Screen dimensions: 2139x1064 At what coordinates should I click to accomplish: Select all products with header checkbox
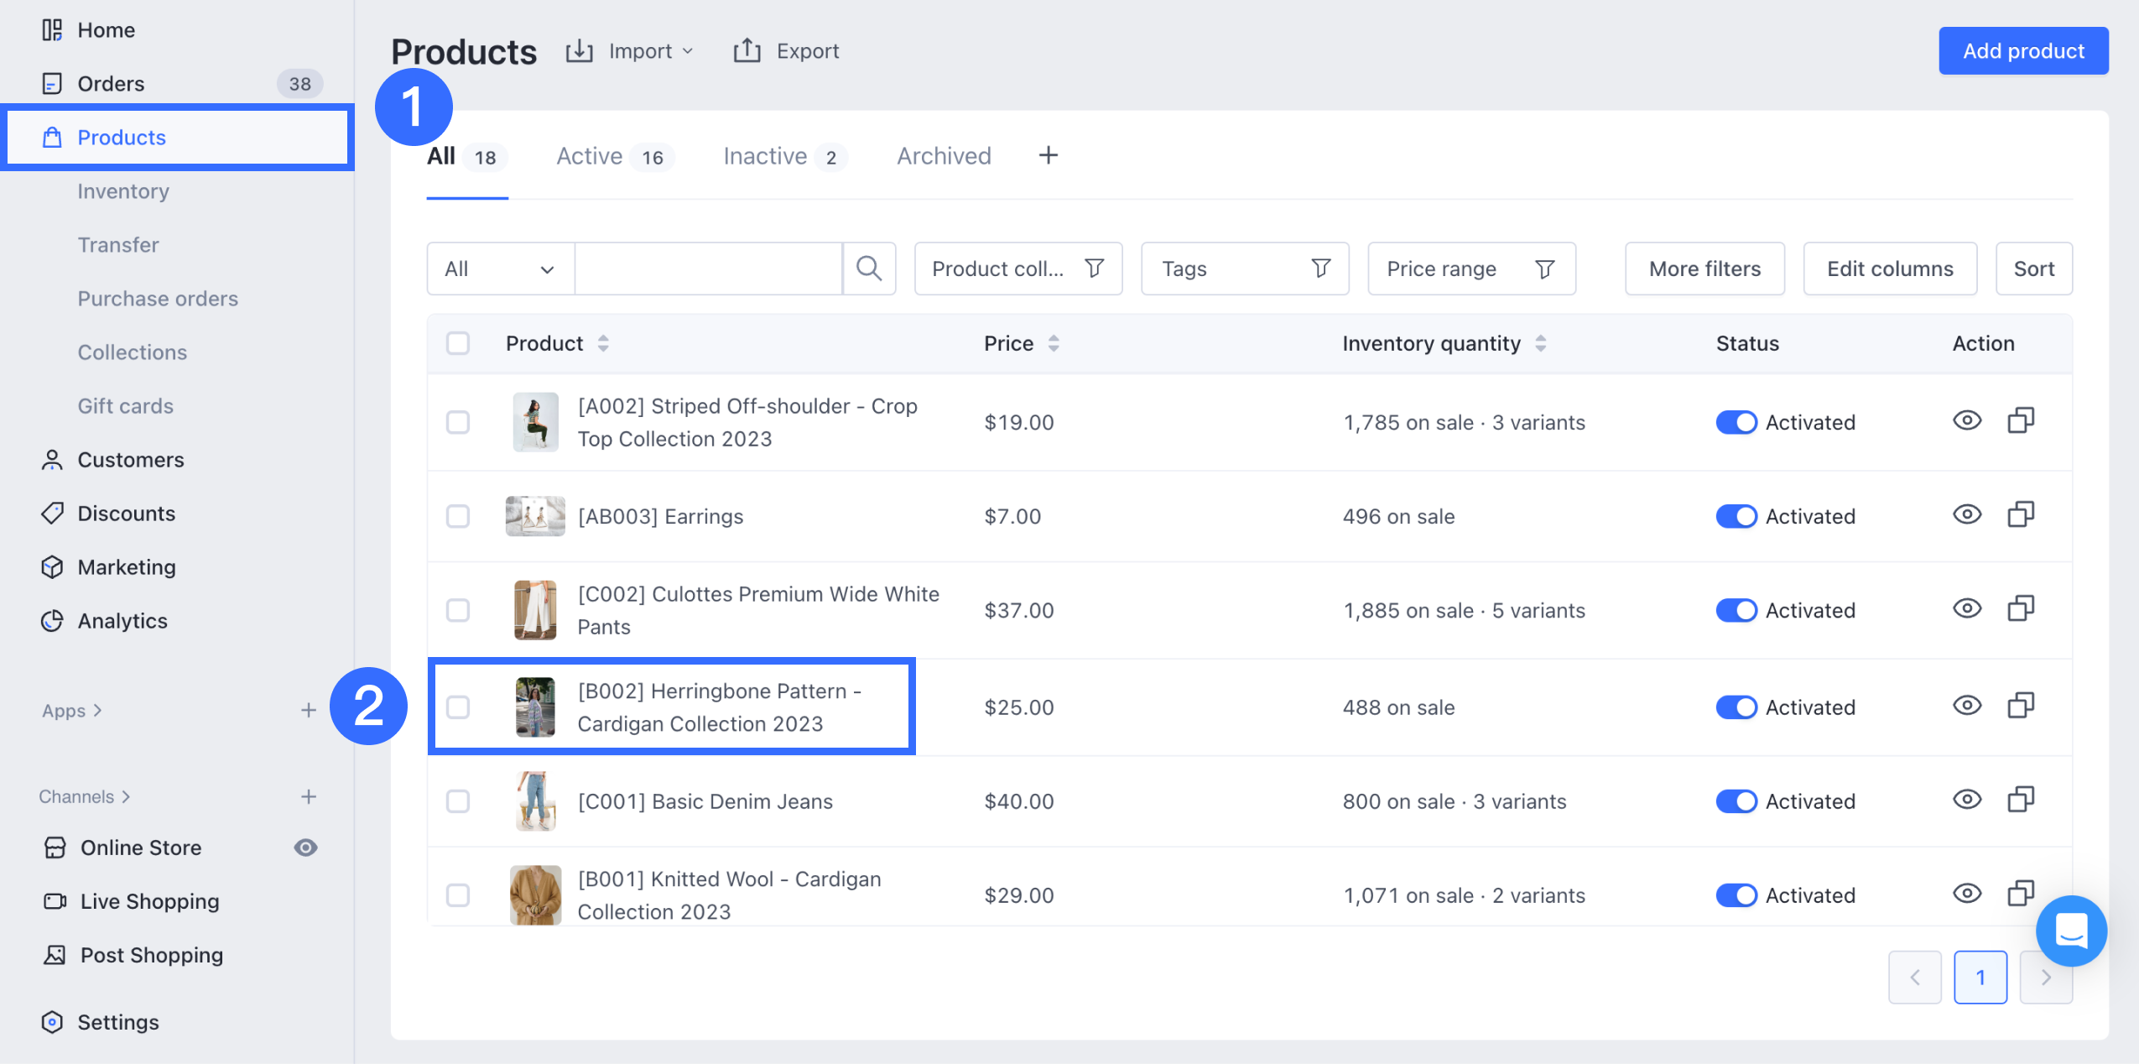tap(458, 343)
